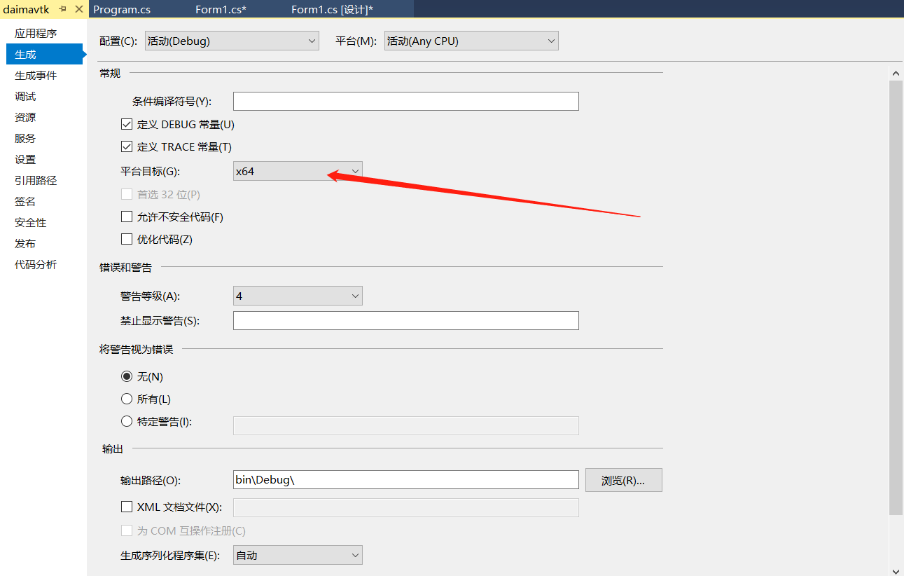Disable 定义 TRACE 常量
Screen dimensions: 904x576
click(127, 146)
